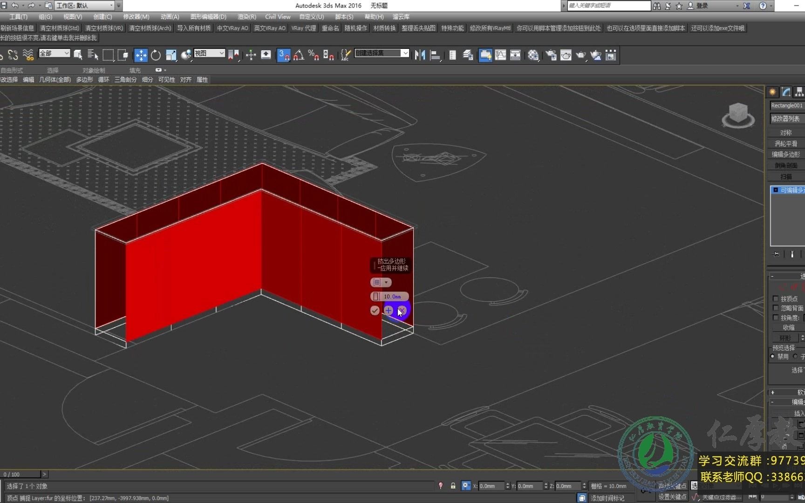Viewport: 805px width, 503px height.
Task: Click the object name field Rectangle001
Action: (787, 106)
